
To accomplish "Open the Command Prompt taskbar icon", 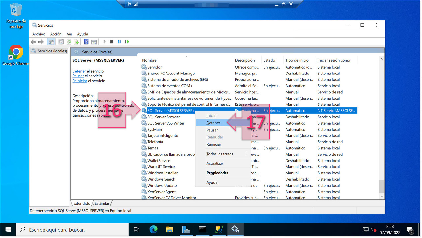I will [202, 229].
